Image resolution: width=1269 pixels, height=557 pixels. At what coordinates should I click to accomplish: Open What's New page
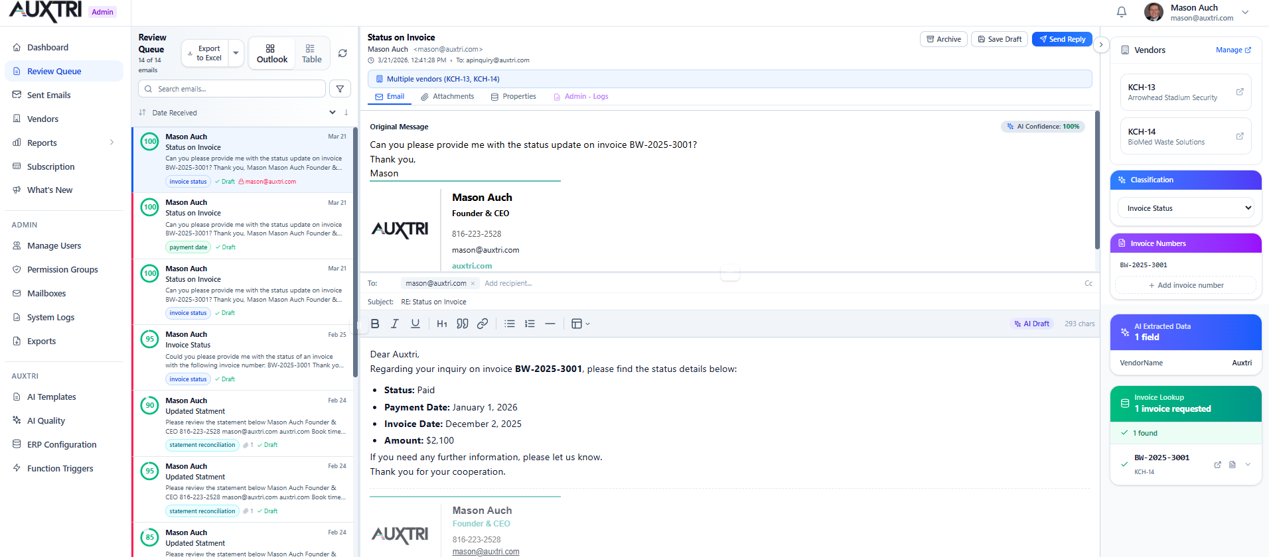click(x=64, y=190)
